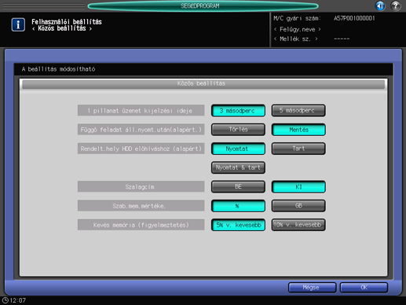406x305 pixels.
Task: Tap the SEGÉDPROGRAM title banner
Action: tap(203, 6)
